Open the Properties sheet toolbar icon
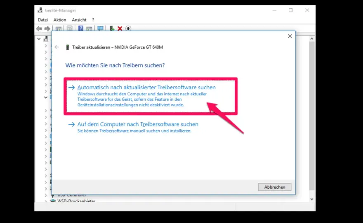 [x=69, y=28]
